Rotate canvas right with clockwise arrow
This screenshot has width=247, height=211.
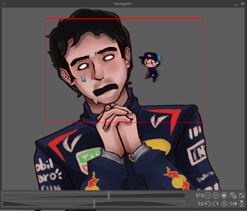[x=215, y=204]
